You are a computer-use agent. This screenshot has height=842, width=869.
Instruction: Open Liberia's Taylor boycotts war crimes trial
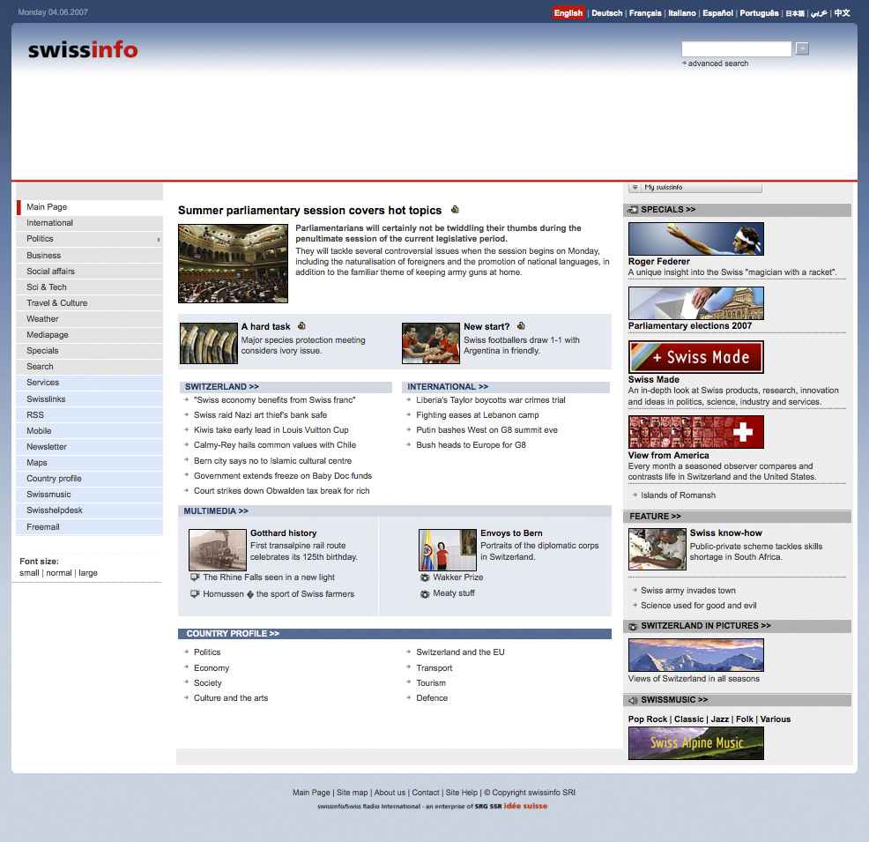point(491,400)
